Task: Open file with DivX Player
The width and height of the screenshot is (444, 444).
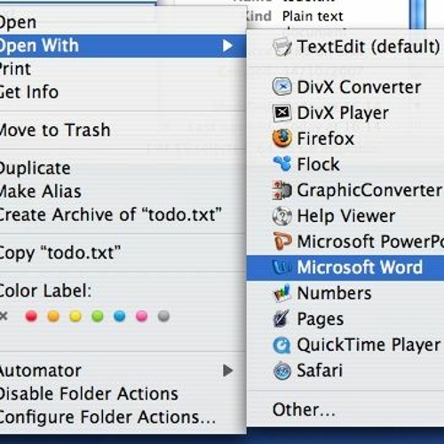Action: [345, 113]
